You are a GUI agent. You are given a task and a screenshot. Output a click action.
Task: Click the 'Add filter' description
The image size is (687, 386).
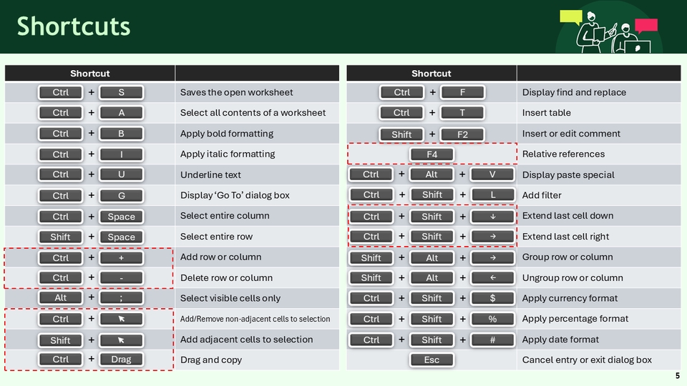click(x=542, y=195)
